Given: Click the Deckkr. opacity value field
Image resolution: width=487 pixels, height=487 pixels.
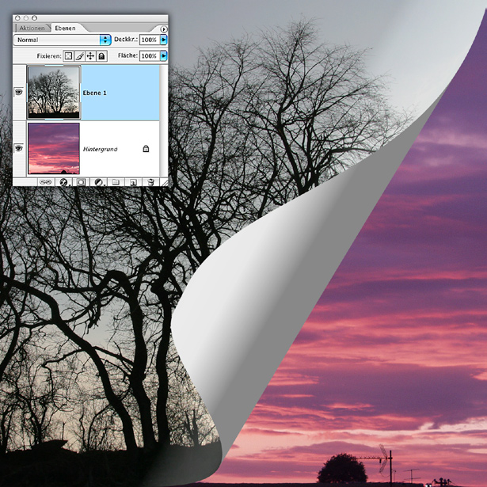Looking at the screenshot, I should point(150,40).
